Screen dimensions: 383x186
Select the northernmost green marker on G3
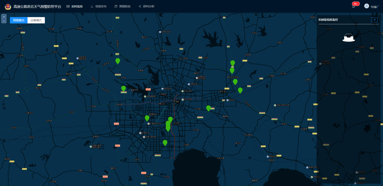(232, 63)
